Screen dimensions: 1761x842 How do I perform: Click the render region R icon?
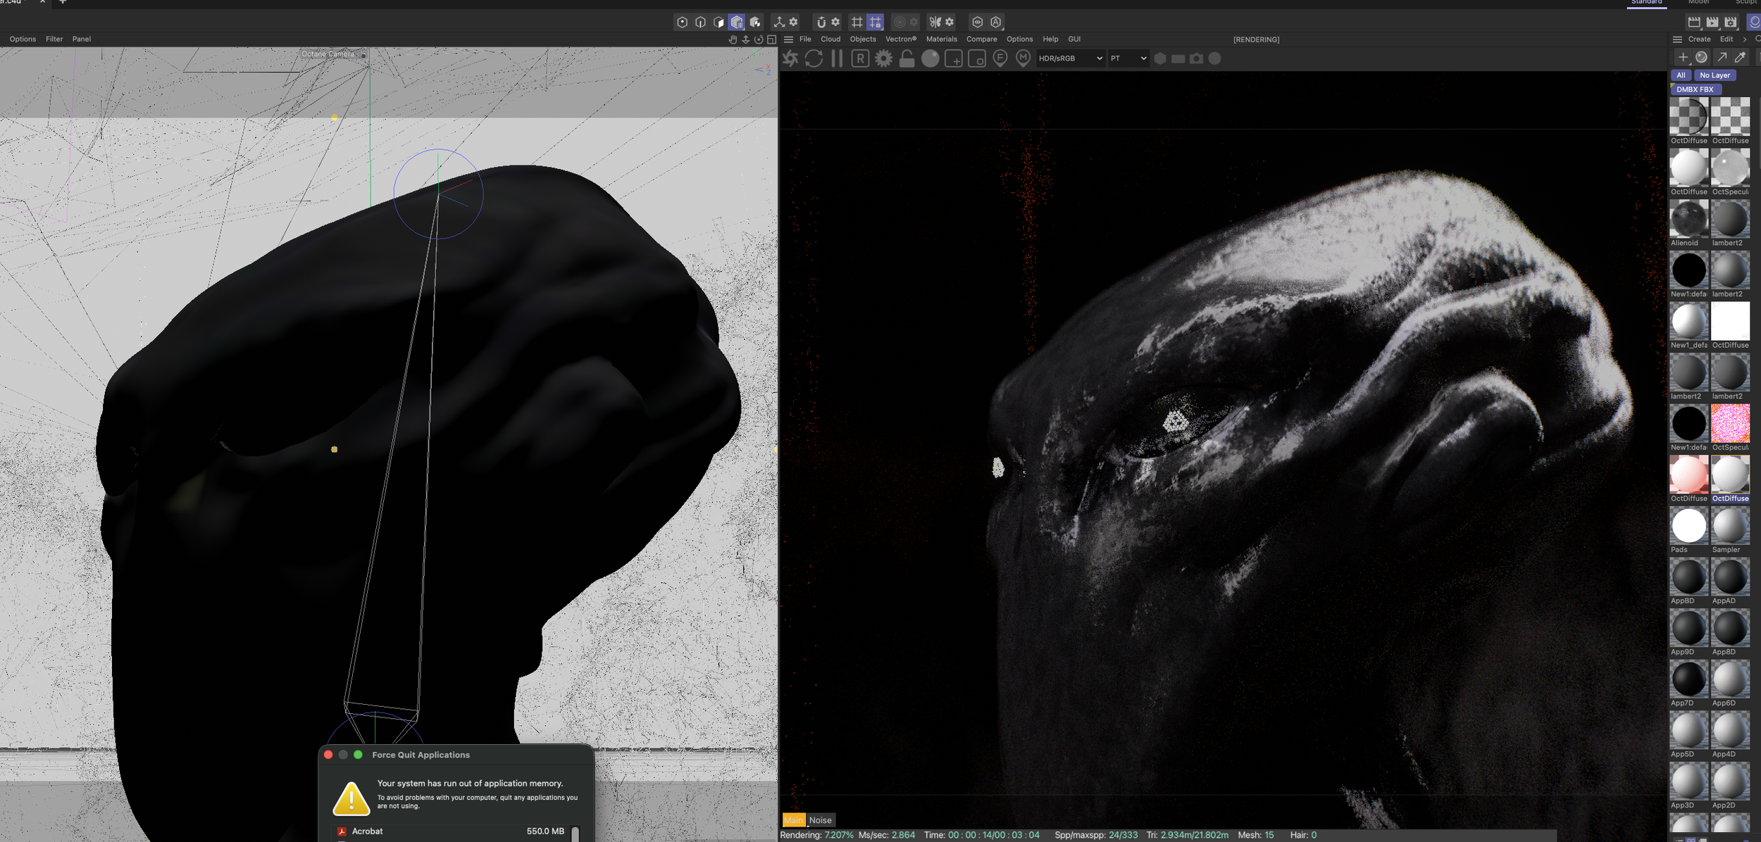(x=860, y=58)
